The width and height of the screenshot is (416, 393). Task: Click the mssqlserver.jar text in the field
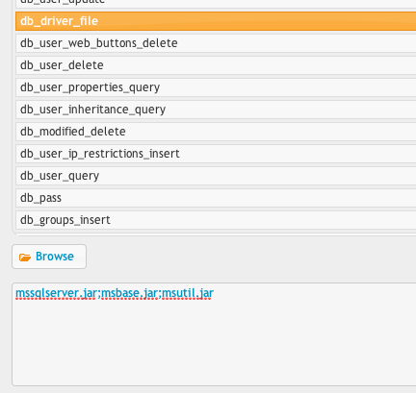[x=56, y=293]
